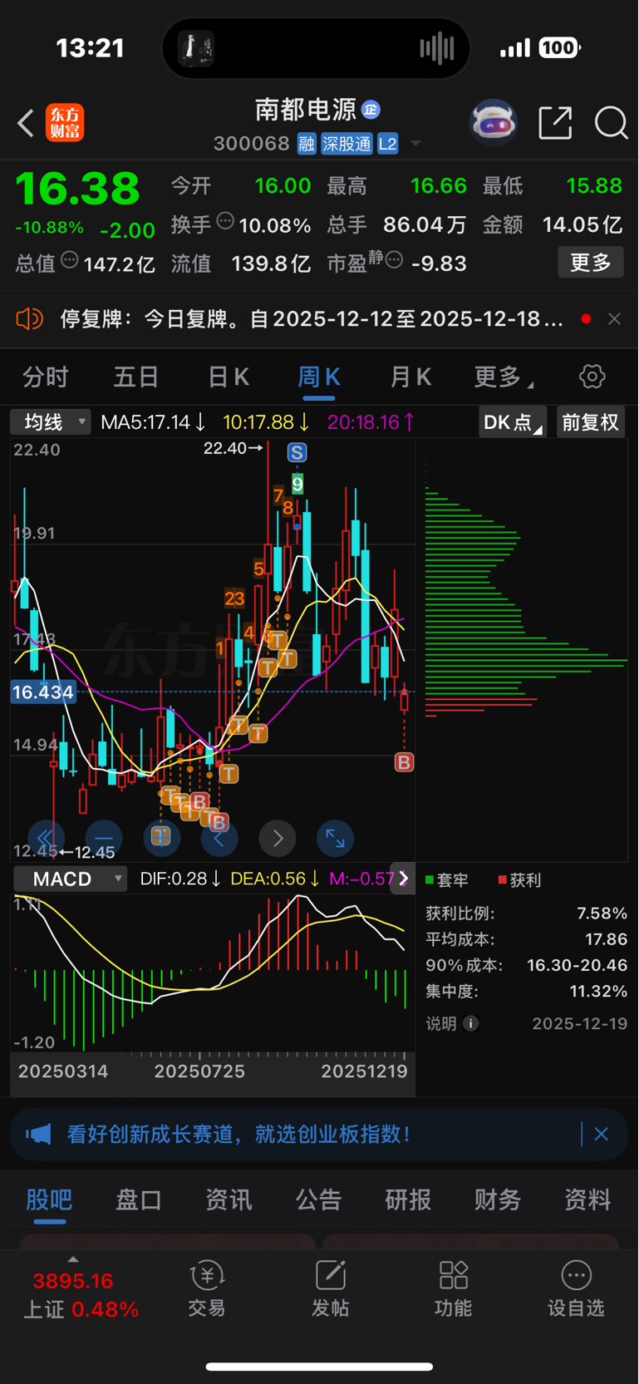Expand the 更多 chart period menu
The image size is (639, 1384).
pyautogui.click(x=504, y=377)
